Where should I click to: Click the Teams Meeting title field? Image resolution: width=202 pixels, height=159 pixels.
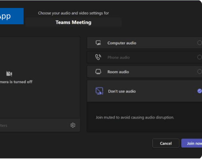coord(74,22)
